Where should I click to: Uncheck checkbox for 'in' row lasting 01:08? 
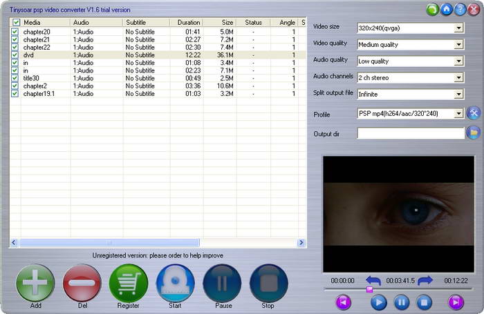[x=15, y=63]
